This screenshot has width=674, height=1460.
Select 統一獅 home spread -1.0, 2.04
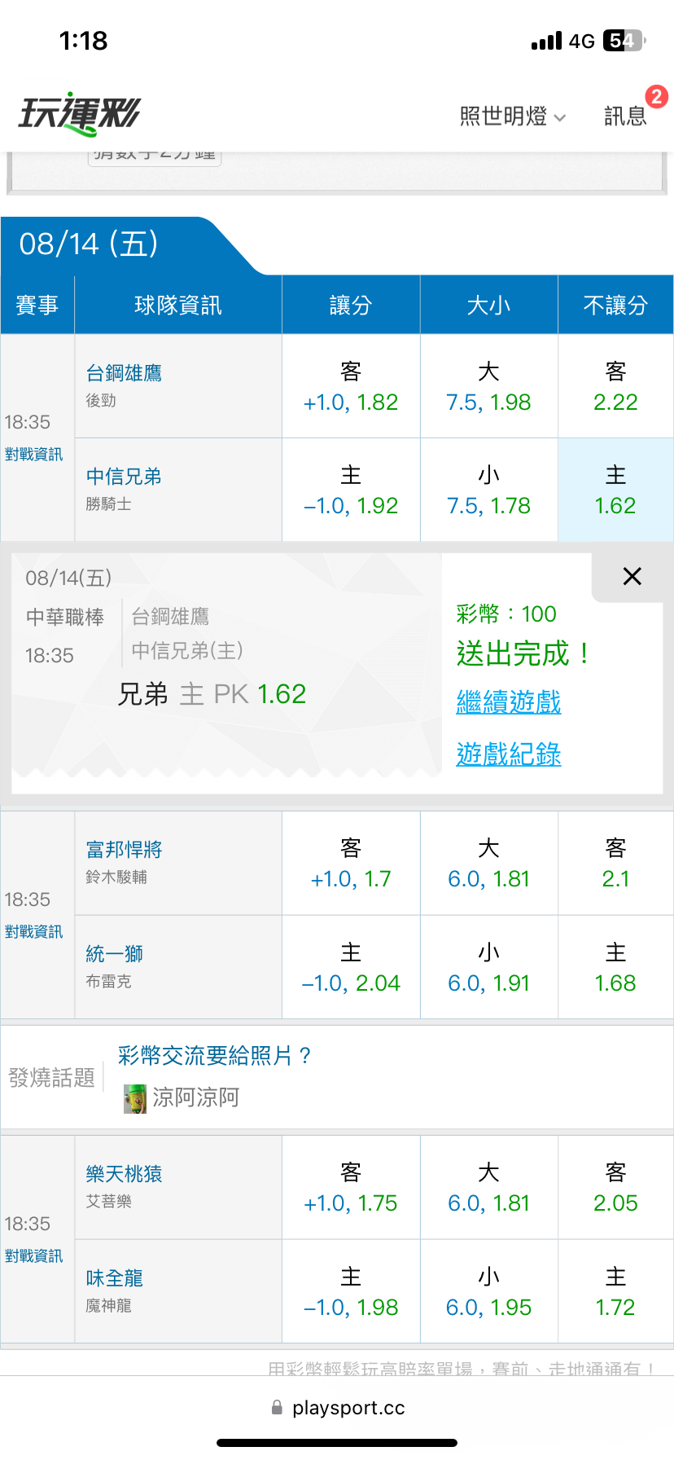pos(351,967)
